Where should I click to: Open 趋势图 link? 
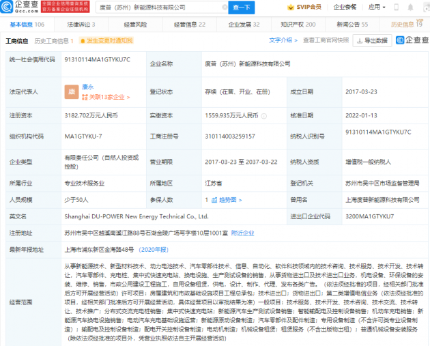pos(231,200)
